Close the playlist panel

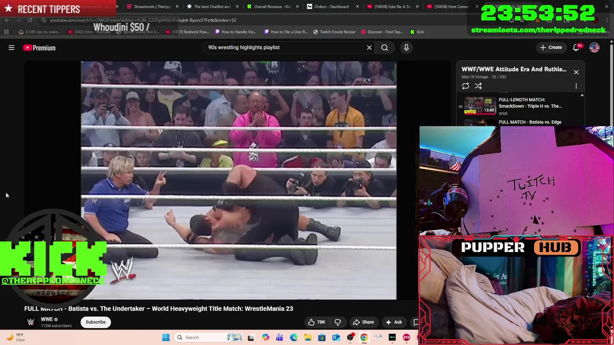[x=576, y=72]
